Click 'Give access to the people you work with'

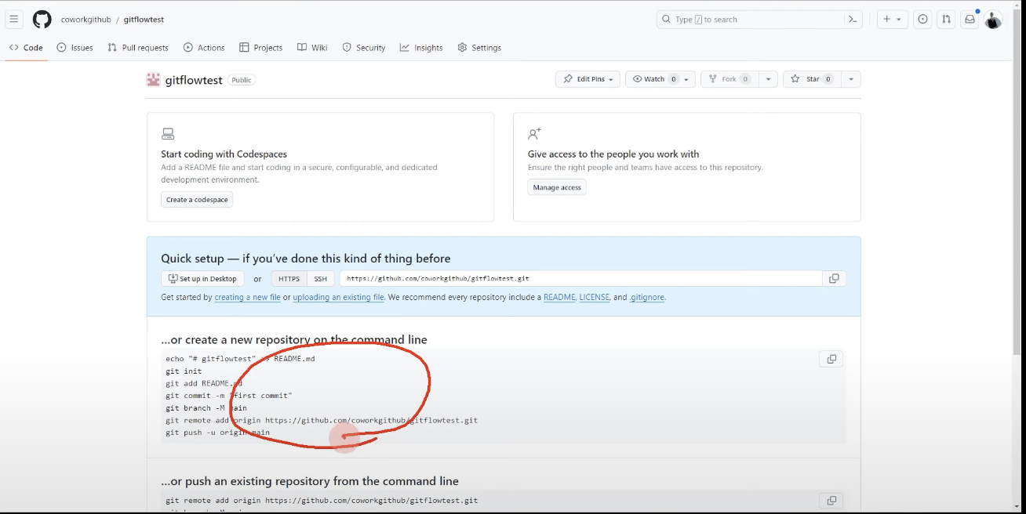pyautogui.click(x=613, y=154)
